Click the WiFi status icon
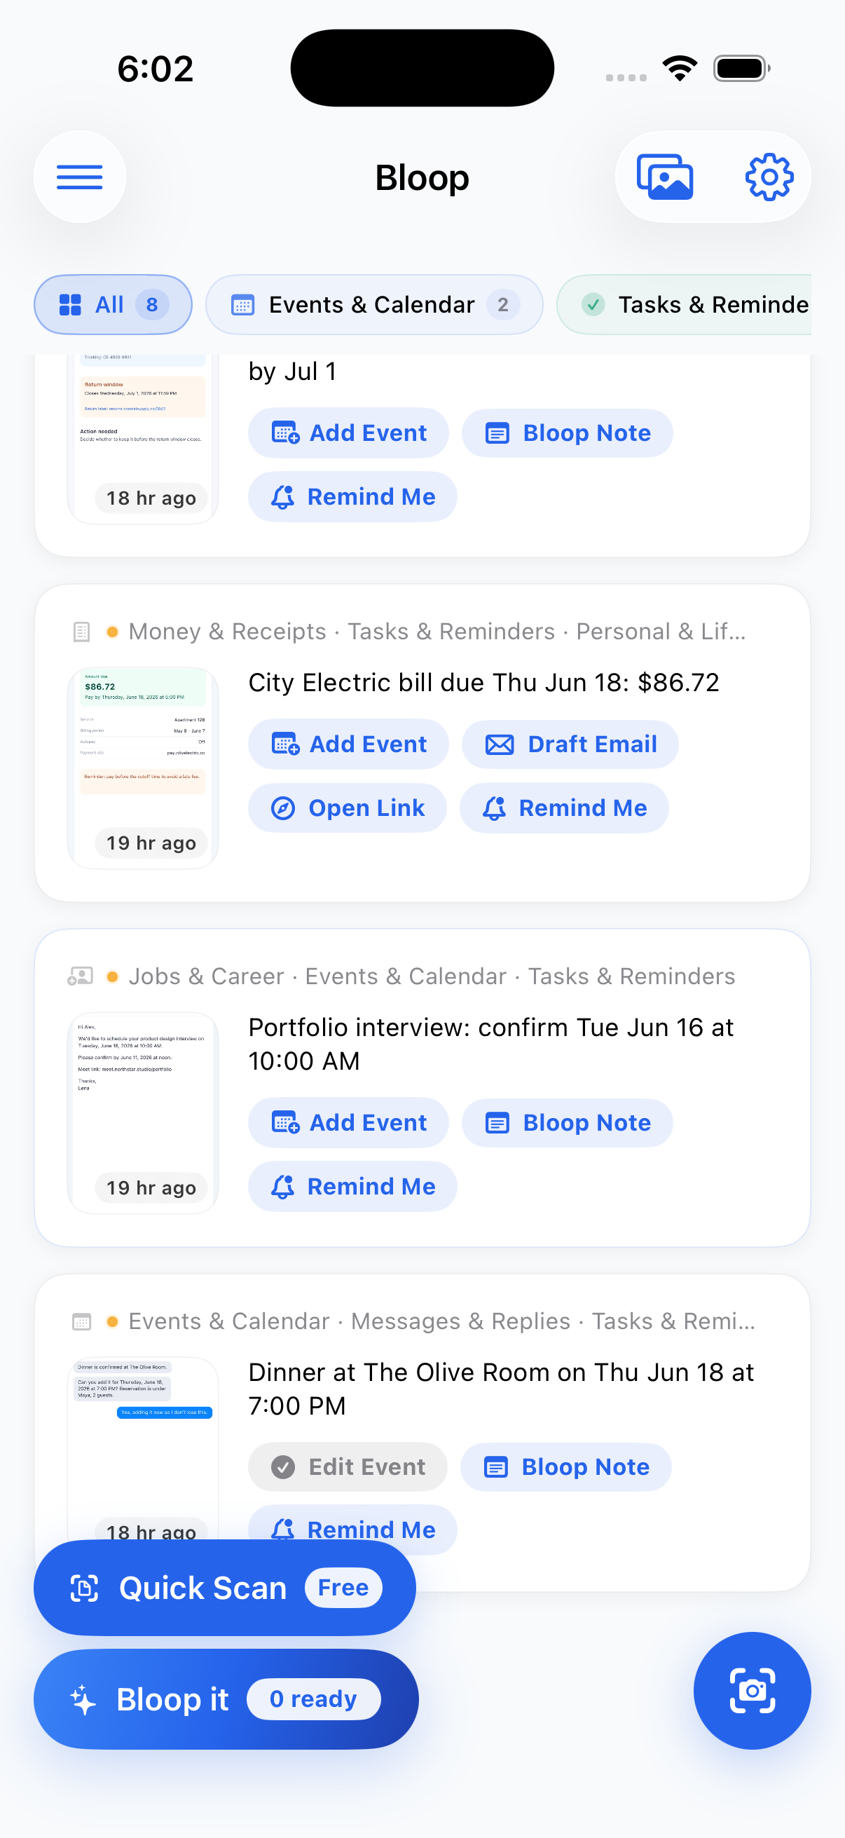845x1838 pixels. [680, 69]
